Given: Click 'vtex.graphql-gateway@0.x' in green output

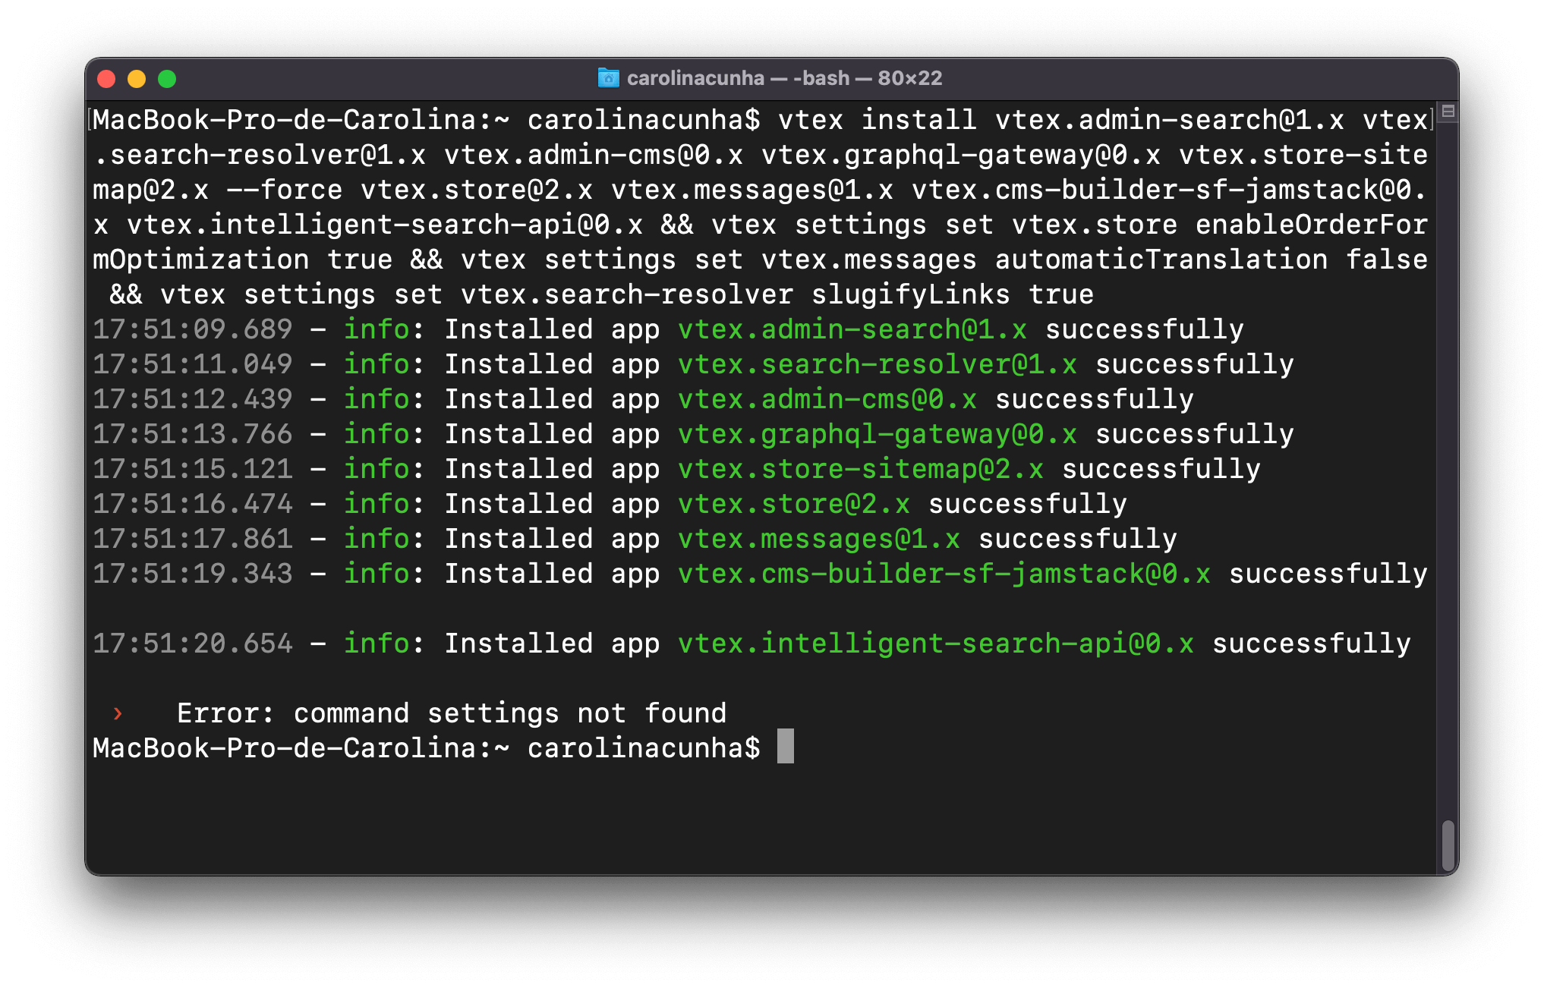Looking at the screenshot, I should coord(878,434).
